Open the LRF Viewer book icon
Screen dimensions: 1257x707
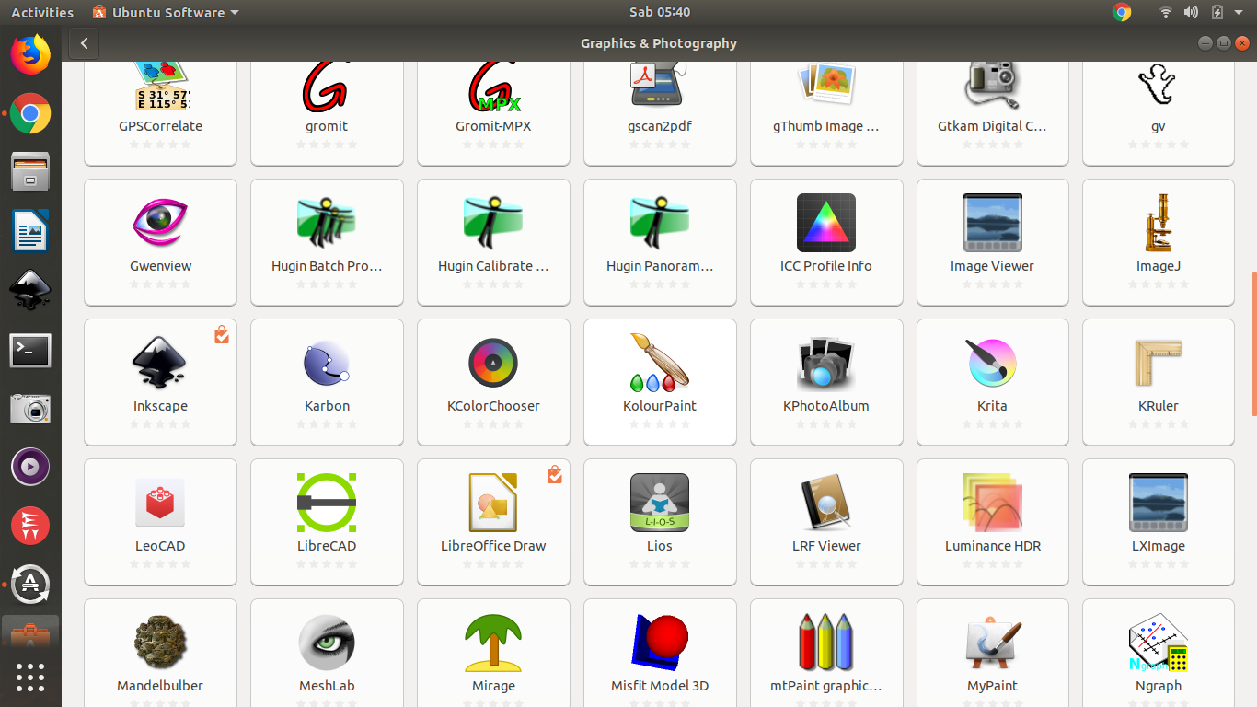click(x=826, y=503)
